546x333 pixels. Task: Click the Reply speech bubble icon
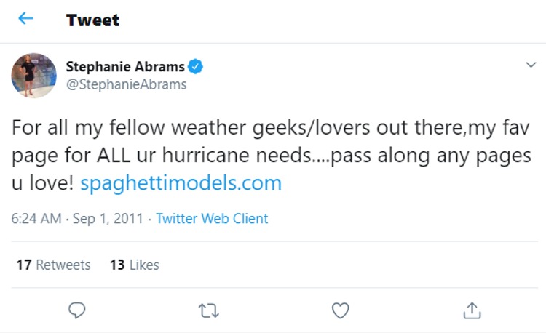pos(77,310)
